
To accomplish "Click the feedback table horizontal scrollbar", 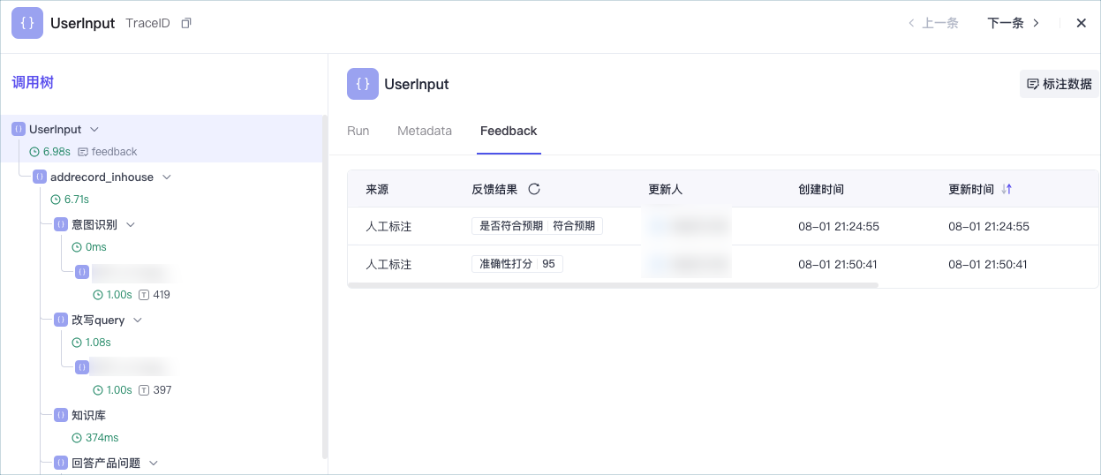I will 614,285.
